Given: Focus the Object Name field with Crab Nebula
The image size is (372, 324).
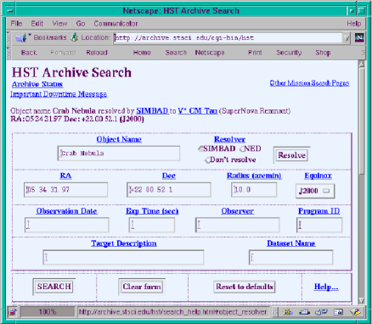Looking at the screenshot, I should 119,154.
